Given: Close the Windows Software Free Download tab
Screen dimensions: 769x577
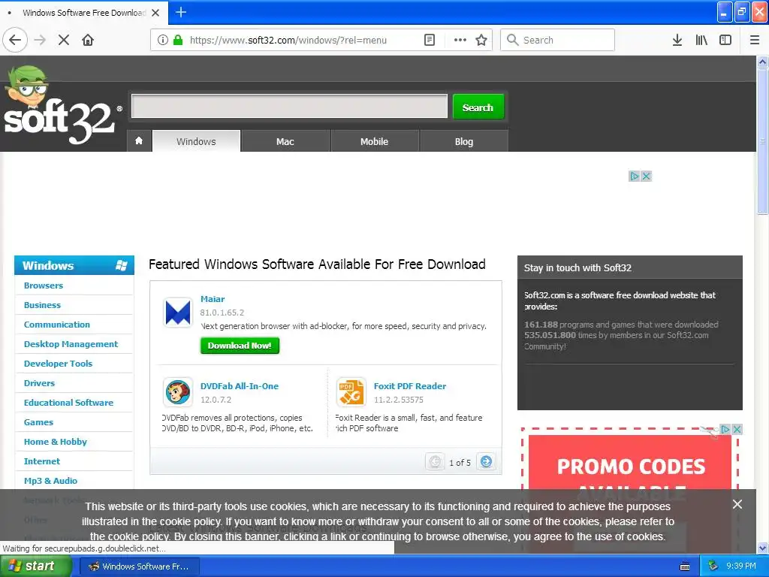Looking at the screenshot, I should tap(155, 13).
